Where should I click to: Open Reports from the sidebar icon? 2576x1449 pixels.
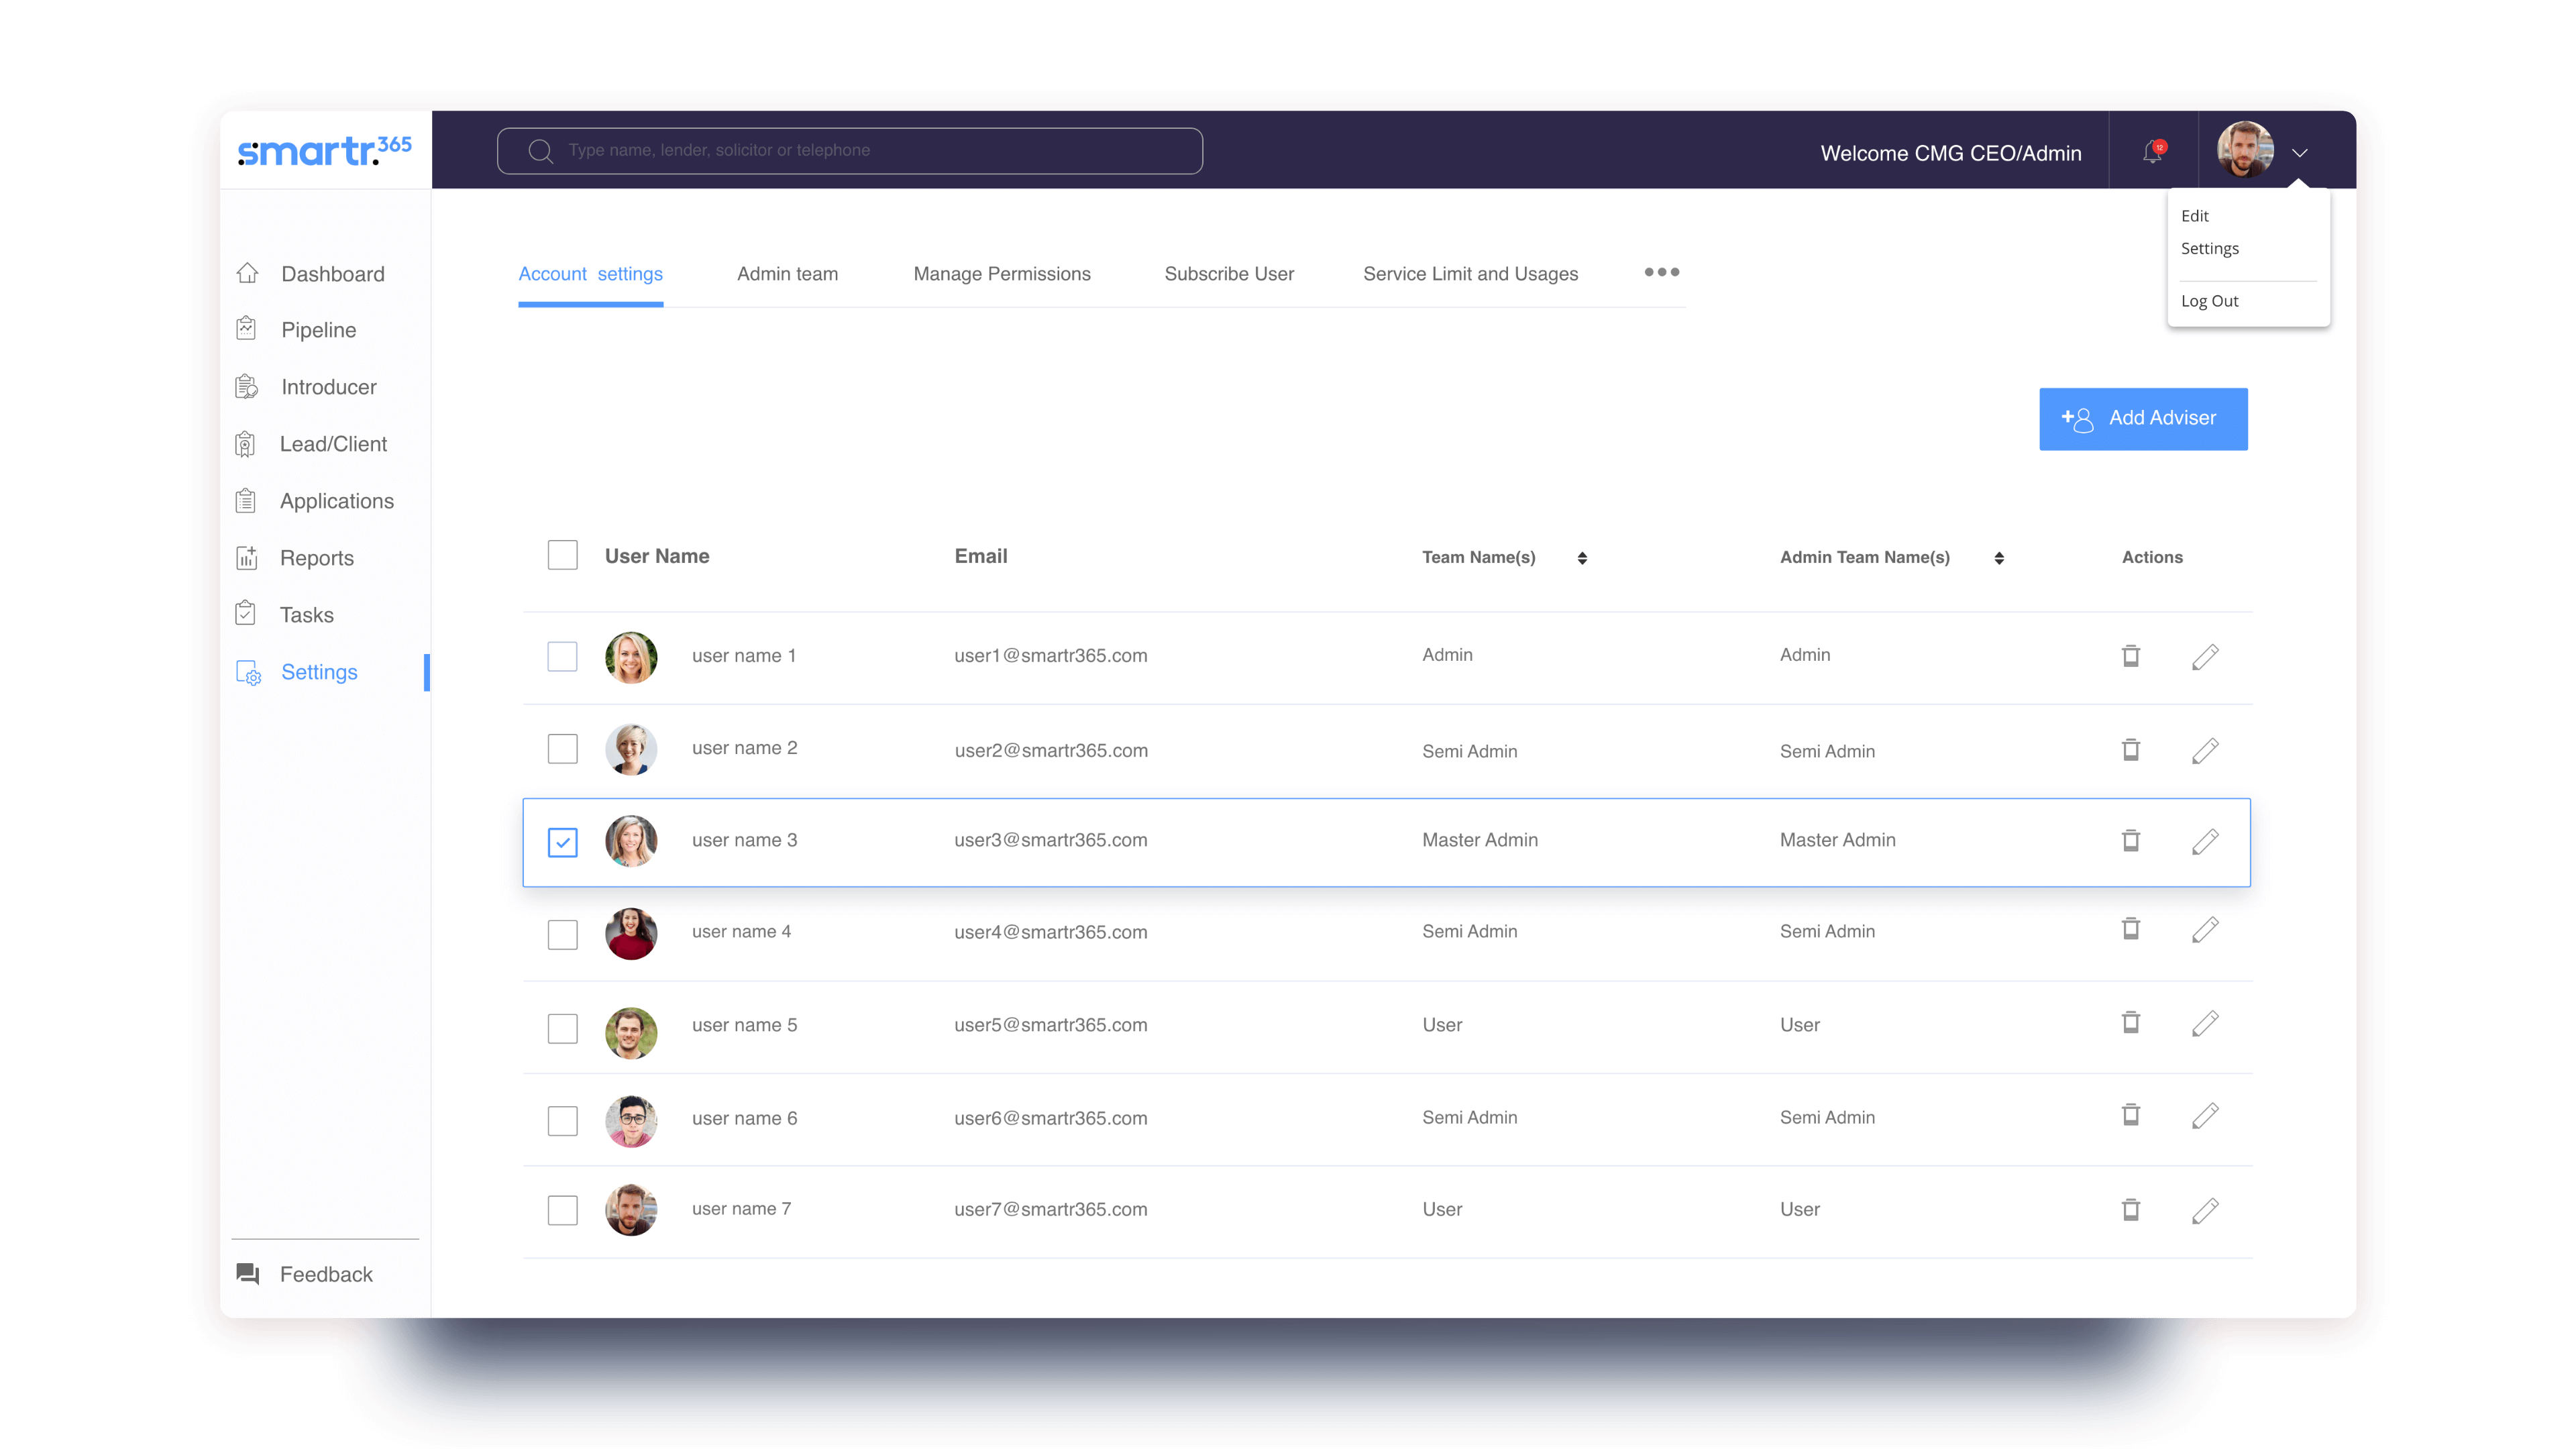pyautogui.click(x=247, y=558)
